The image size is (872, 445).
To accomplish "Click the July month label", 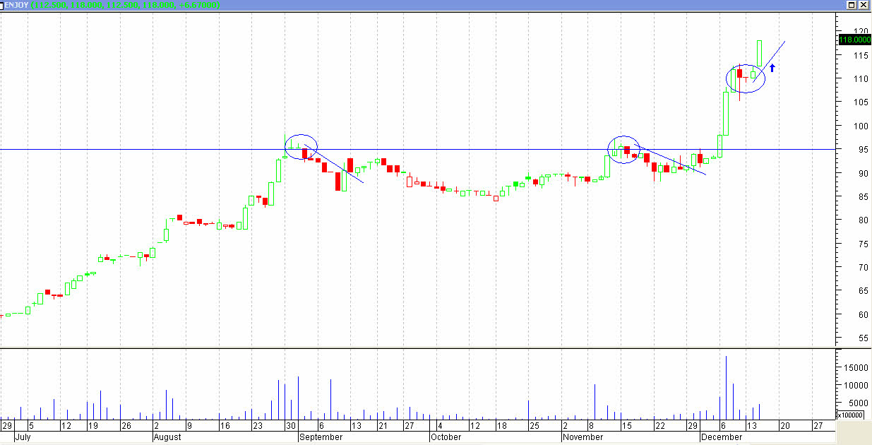I will click(x=23, y=437).
